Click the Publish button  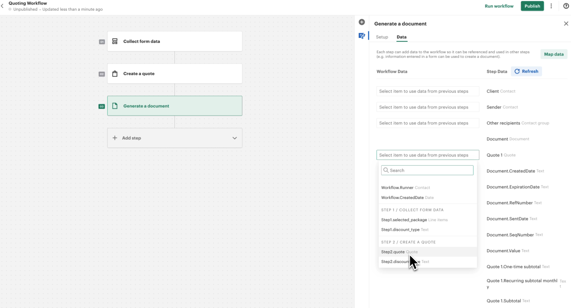tap(532, 6)
